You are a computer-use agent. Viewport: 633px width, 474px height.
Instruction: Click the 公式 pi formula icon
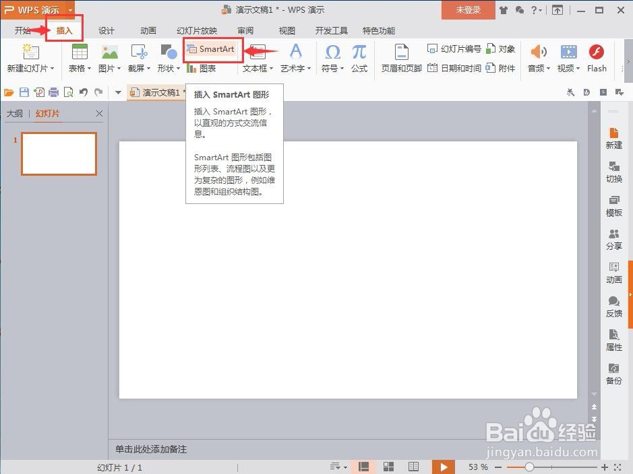359,52
